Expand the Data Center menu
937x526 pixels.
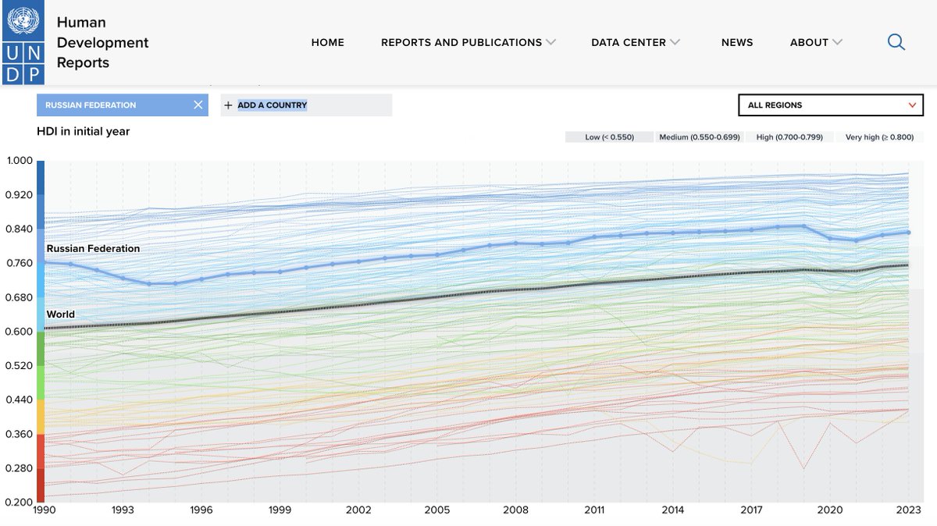636,43
